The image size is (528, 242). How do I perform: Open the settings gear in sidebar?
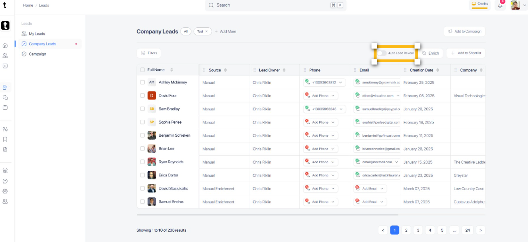pyautogui.click(x=5, y=191)
